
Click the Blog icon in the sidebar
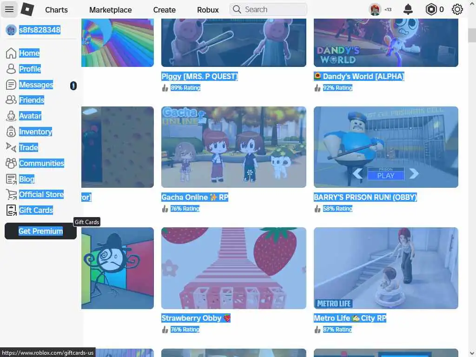click(11, 179)
